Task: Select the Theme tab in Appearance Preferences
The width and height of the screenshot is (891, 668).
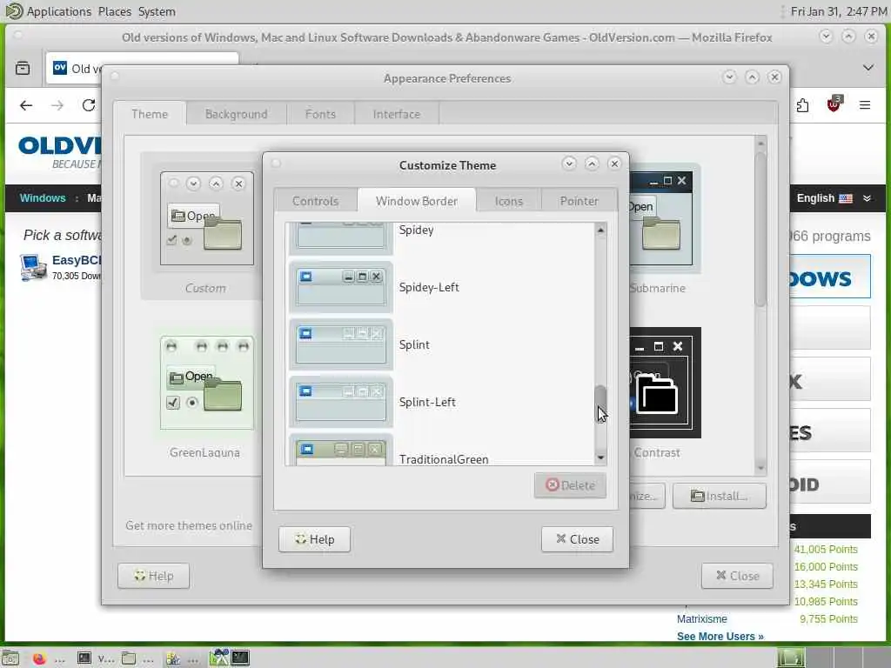Action: 150,114
